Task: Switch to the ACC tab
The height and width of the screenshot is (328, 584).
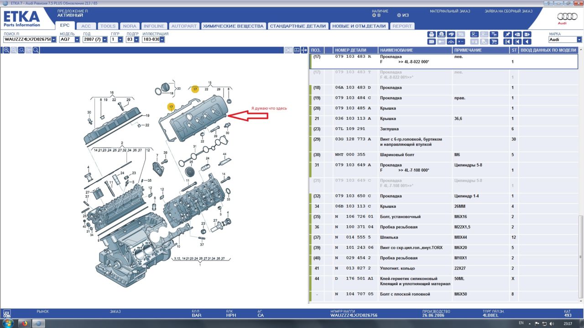Action: (86, 26)
